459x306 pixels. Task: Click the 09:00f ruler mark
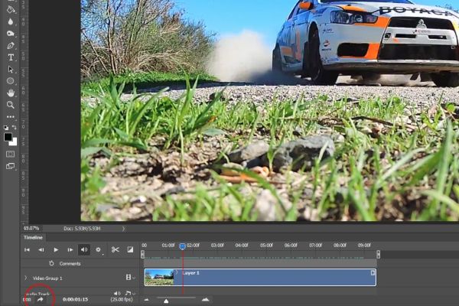pos(364,245)
